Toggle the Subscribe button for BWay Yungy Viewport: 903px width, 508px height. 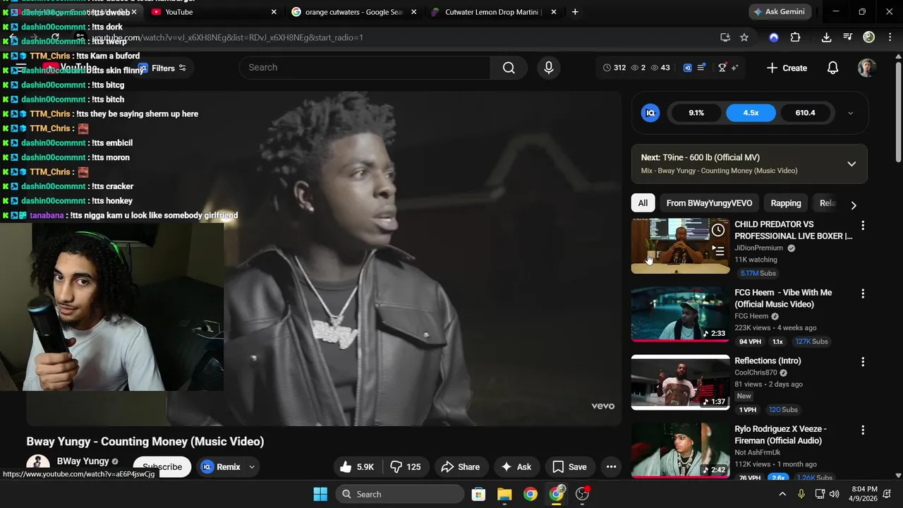click(x=162, y=466)
